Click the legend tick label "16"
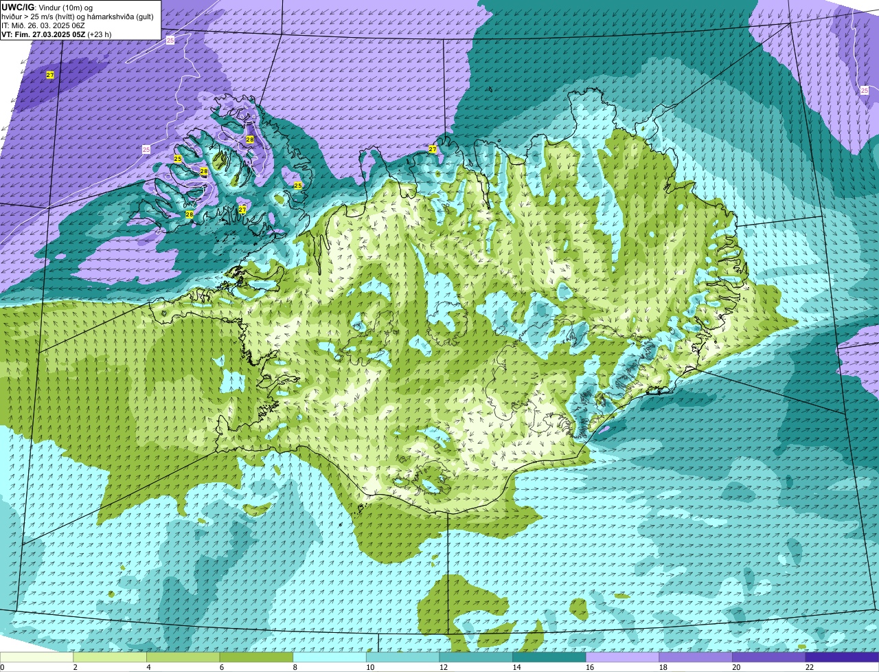The image size is (879, 672). tap(590, 667)
